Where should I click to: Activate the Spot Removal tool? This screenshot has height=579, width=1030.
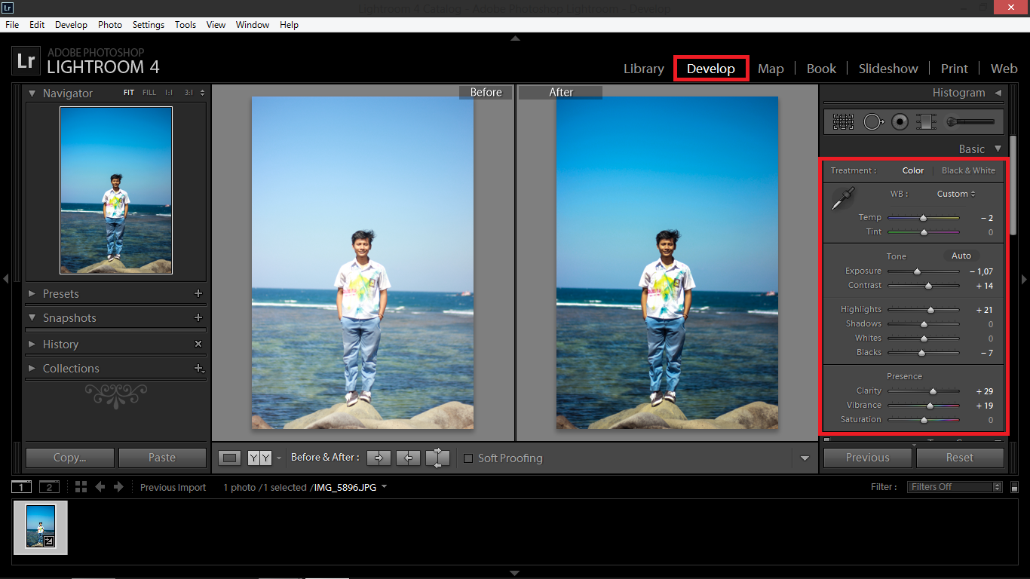coord(873,121)
